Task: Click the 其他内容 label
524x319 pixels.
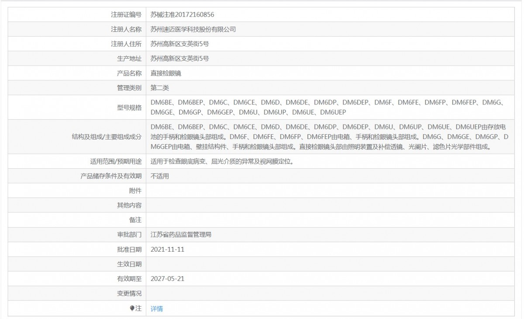Action: (129, 205)
